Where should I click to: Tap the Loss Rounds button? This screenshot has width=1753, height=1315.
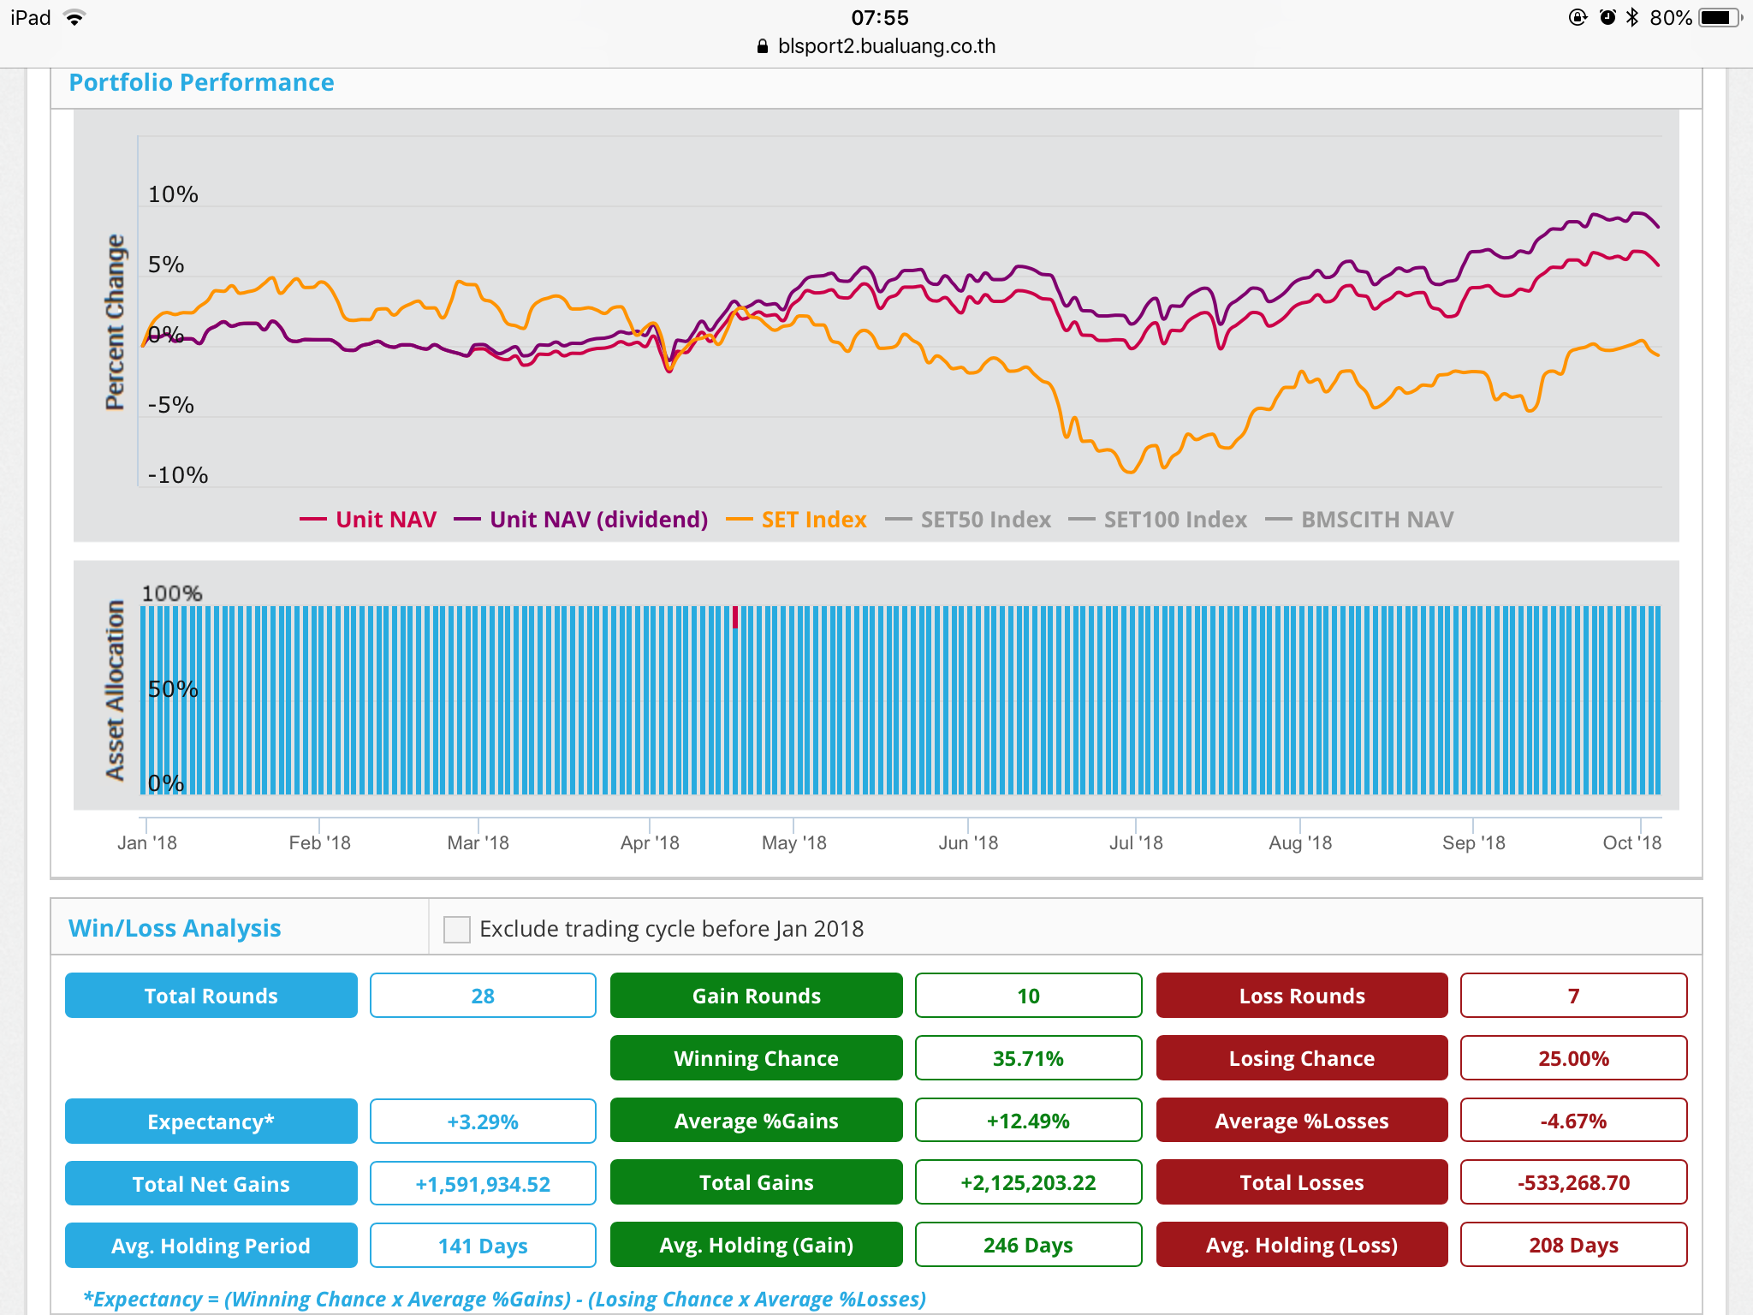click(1302, 996)
